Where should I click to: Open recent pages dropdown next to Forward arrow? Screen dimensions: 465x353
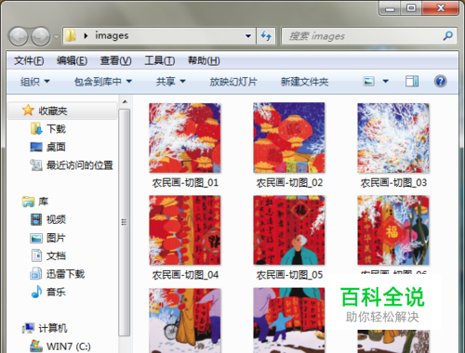pyautogui.click(x=56, y=36)
